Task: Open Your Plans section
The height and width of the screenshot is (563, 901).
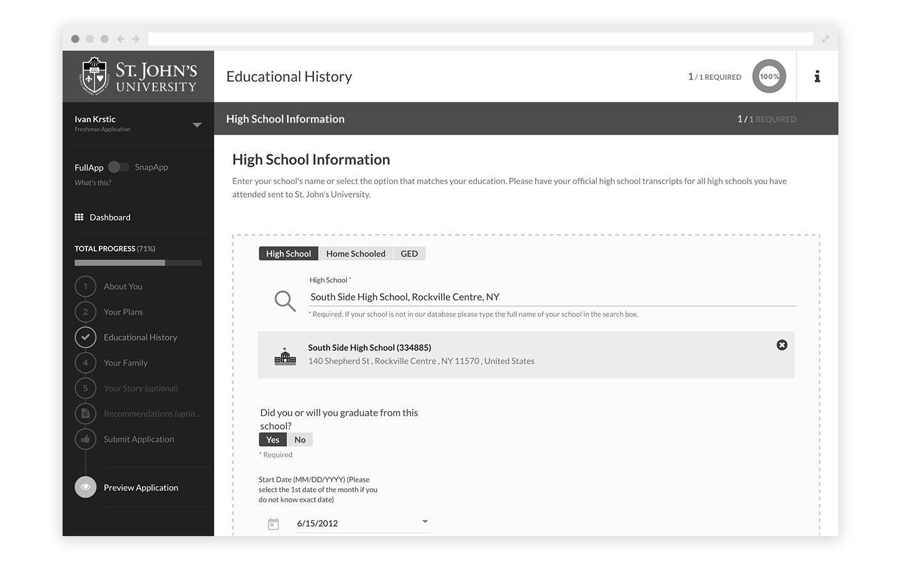Action: (123, 312)
